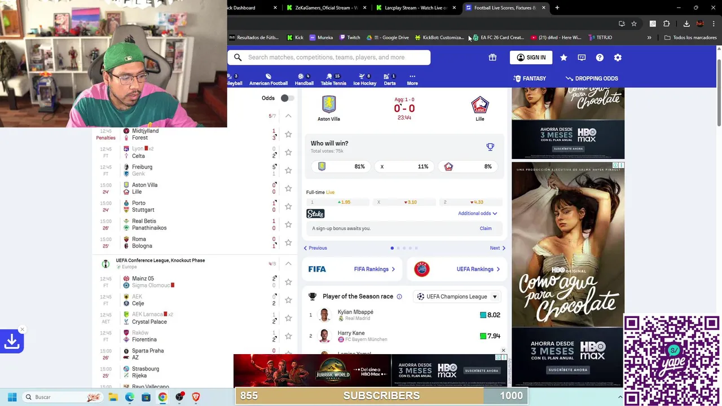This screenshot has height=406, width=722.
Task: Show hidden bookmarks via the chevron
Action: click(x=649, y=37)
